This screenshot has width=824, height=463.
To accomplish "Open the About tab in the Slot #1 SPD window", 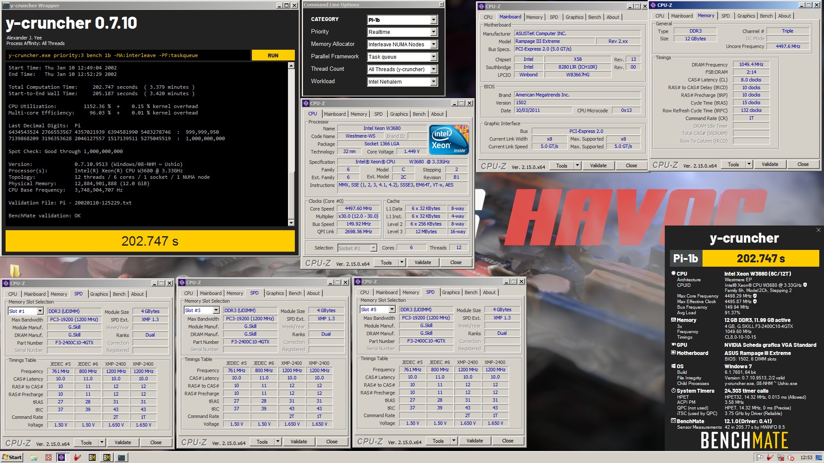I will 137,294.
